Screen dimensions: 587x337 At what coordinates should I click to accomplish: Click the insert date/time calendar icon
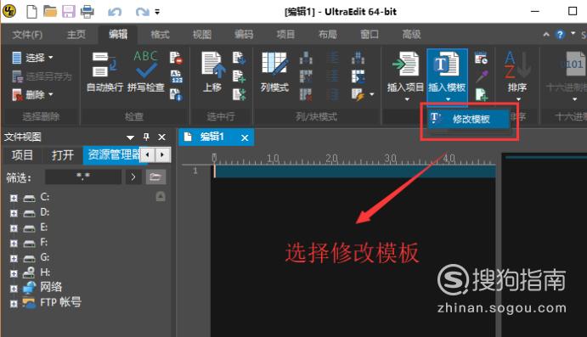pos(481,58)
